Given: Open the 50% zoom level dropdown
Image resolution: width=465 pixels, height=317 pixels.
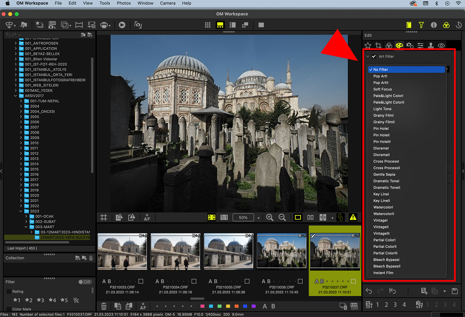Looking at the screenshot, I should pos(259,218).
